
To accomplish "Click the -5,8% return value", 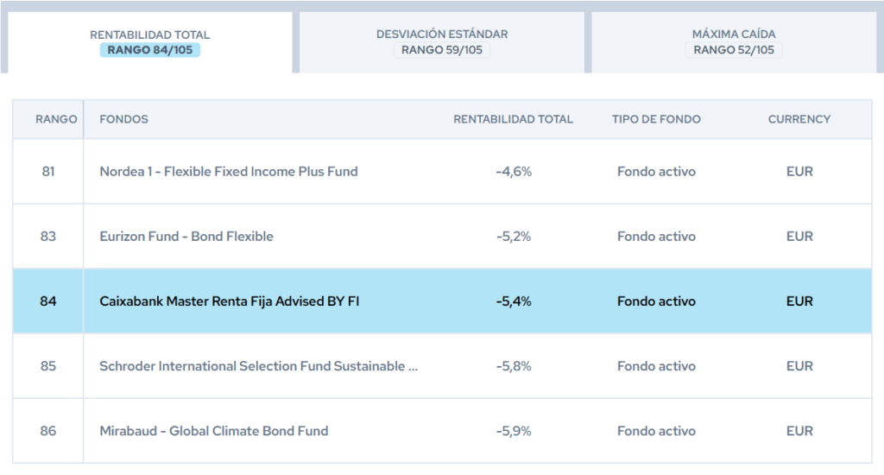I will coord(514,366).
